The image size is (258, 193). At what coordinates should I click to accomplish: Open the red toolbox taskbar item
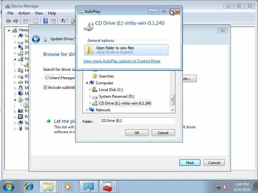[x=108, y=187]
